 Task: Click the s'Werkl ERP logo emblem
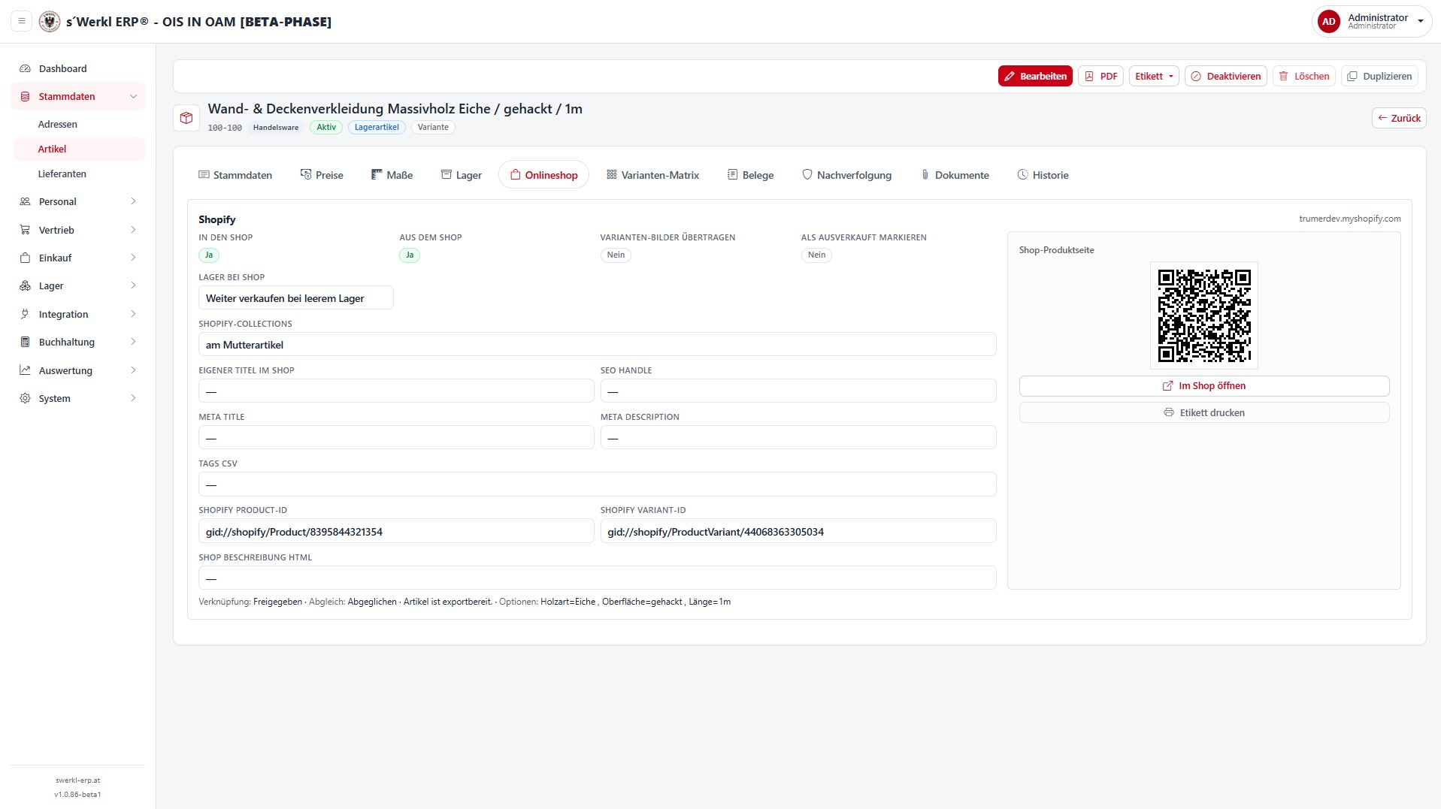click(x=50, y=21)
